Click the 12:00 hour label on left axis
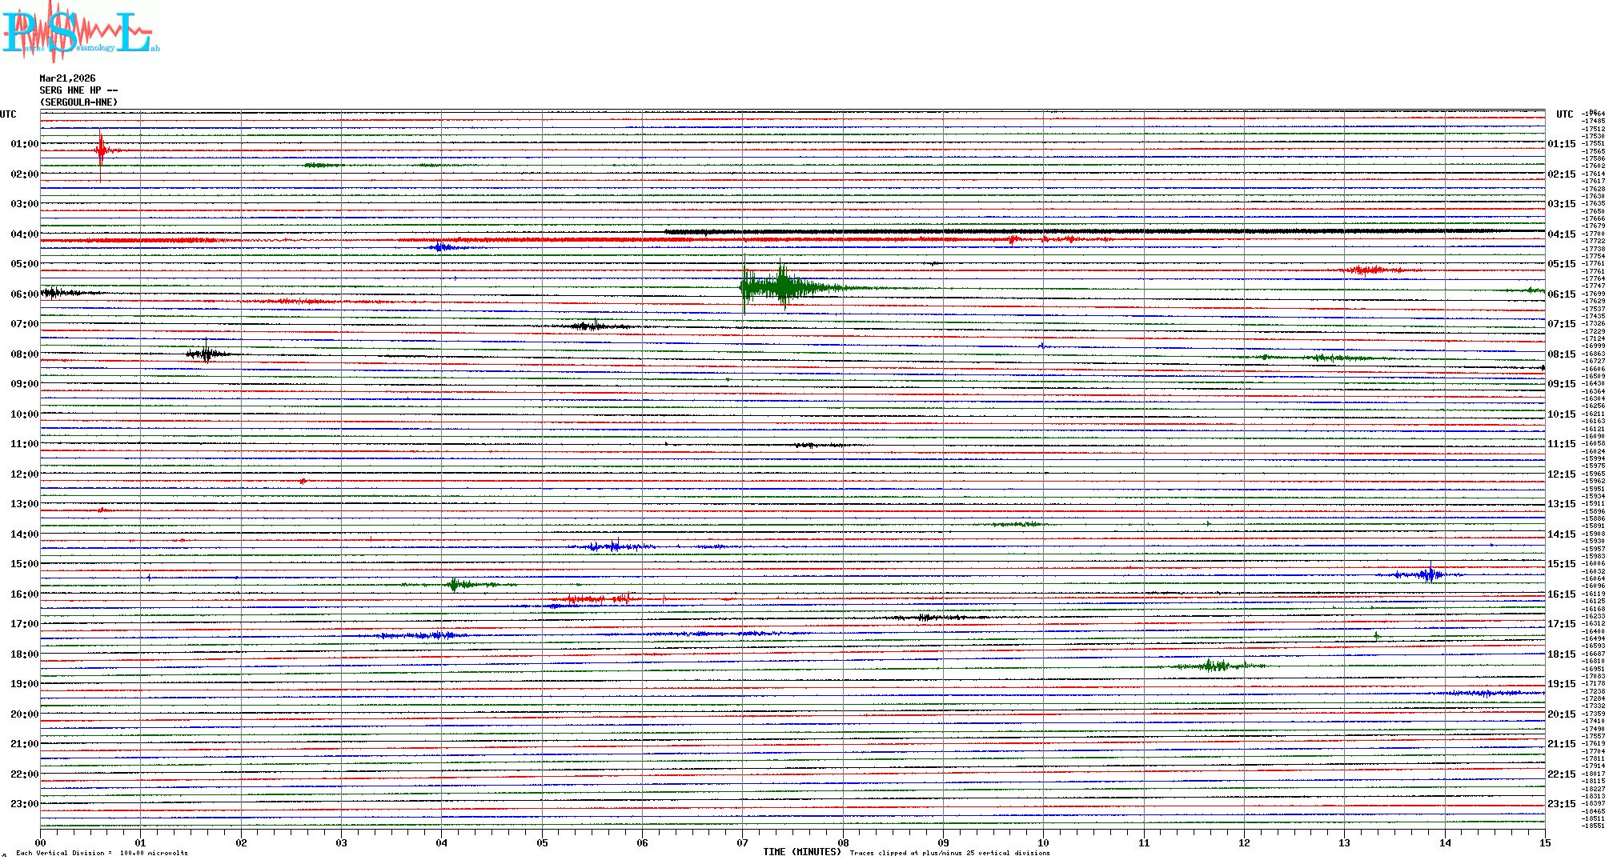This screenshot has height=864, width=1609. (x=24, y=474)
